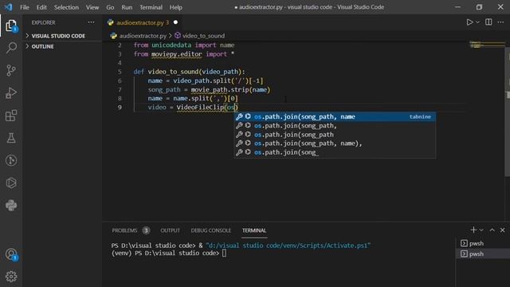Maximize the panel with chevron up
Screen dimensions: 510x287
tap(492, 230)
